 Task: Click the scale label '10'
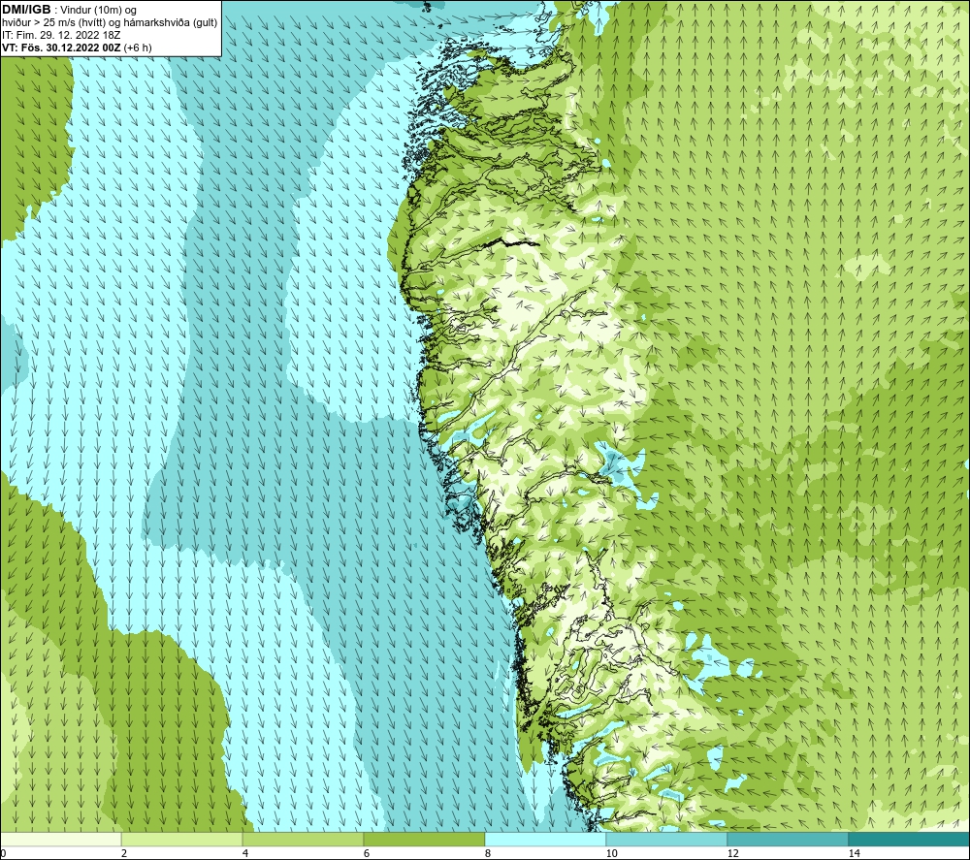pyautogui.click(x=611, y=853)
